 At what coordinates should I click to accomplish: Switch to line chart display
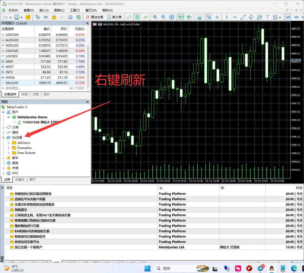tap(145, 17)
